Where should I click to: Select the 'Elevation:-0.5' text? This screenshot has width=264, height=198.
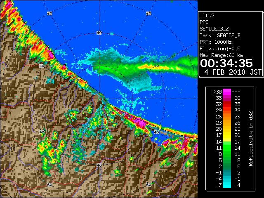click(220, 49)
